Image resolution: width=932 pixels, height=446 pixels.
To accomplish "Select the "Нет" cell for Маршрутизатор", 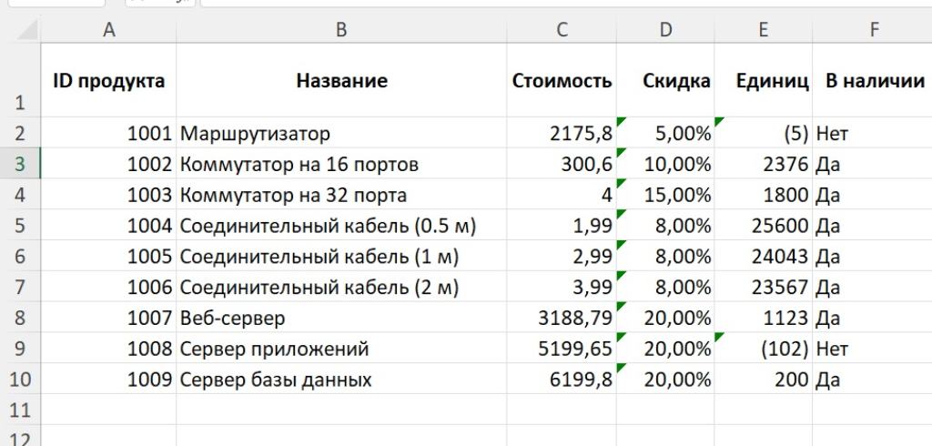I will [873, 134].
